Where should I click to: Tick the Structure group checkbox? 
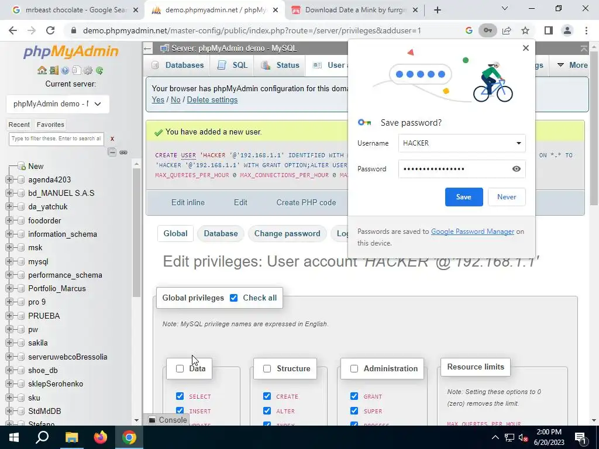click(267, 368)
